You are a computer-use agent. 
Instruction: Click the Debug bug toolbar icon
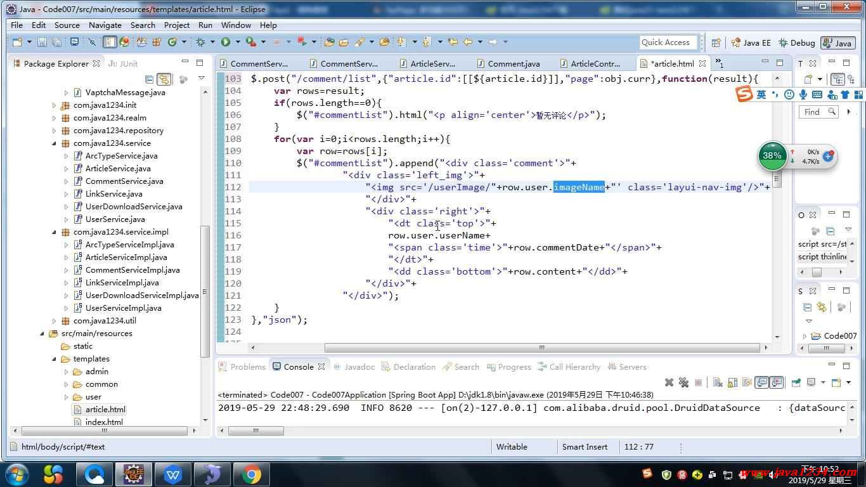(201, 42)
